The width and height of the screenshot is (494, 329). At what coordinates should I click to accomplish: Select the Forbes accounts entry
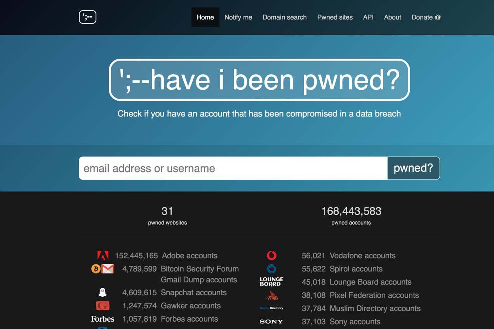189,319
